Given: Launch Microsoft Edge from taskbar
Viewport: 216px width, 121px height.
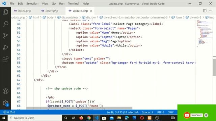Looking at the screenshot, I should click(x=127, y=118).
